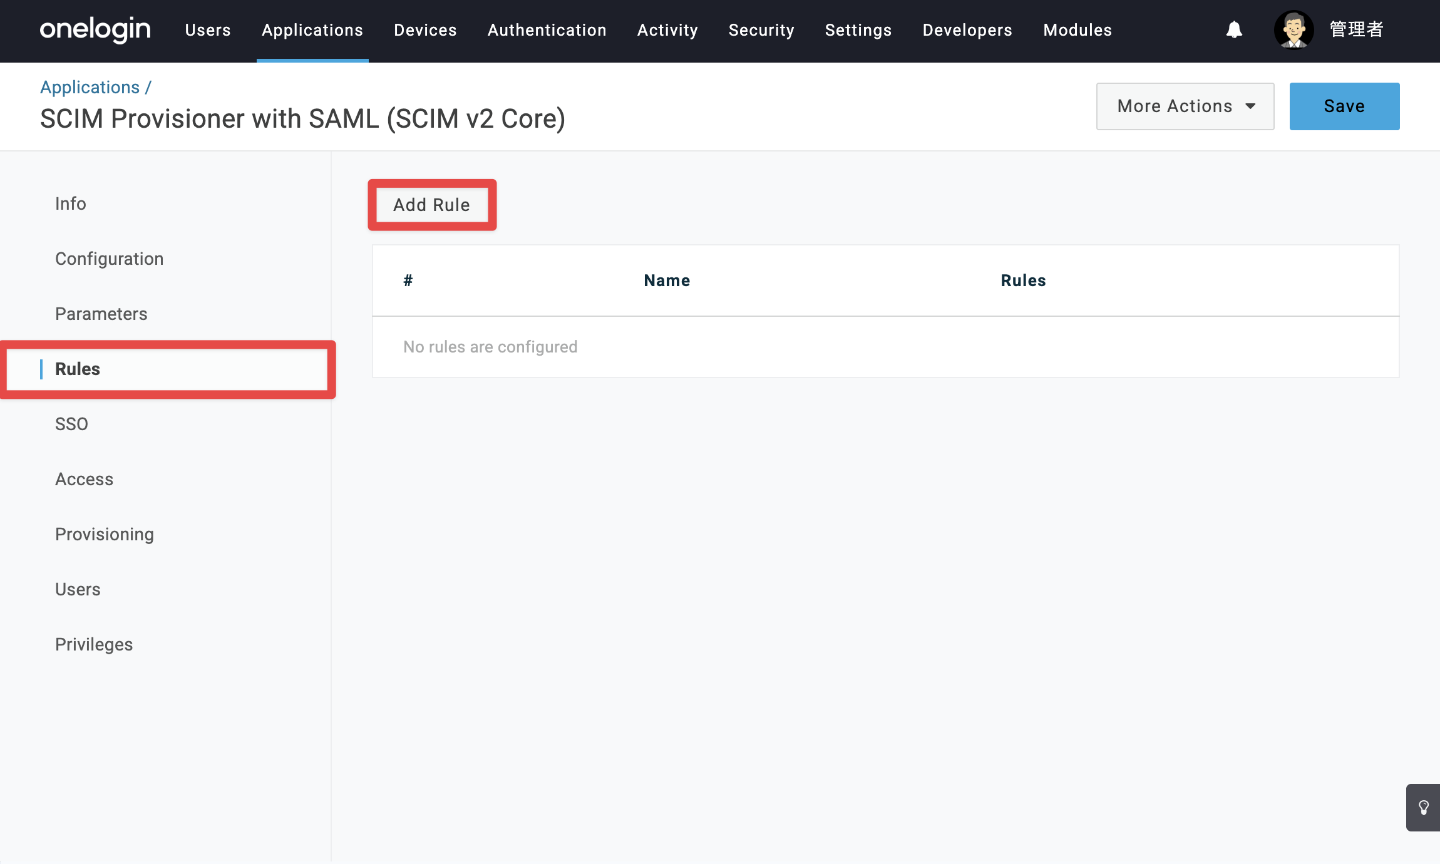
Task: Open the Users menu in top navigation
Action: pos(208,30)
